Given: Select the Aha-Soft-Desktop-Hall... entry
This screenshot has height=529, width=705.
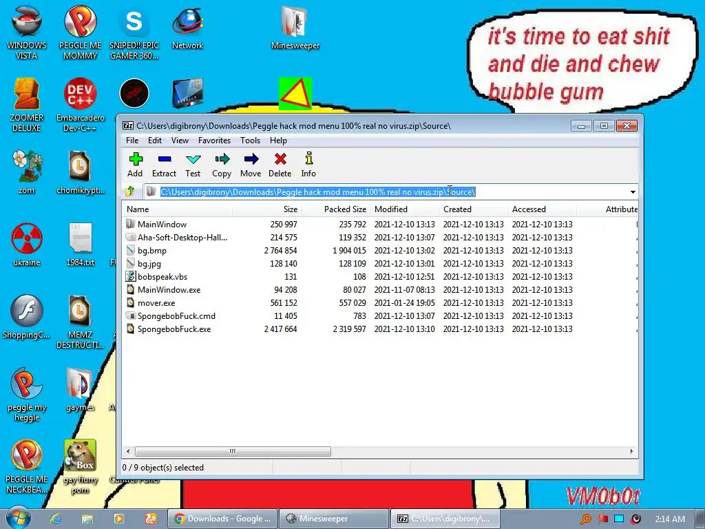Looking at the screenshot, I should (380, 237).
